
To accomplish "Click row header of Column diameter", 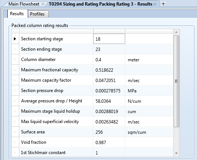I will click(x=15, y=59).
